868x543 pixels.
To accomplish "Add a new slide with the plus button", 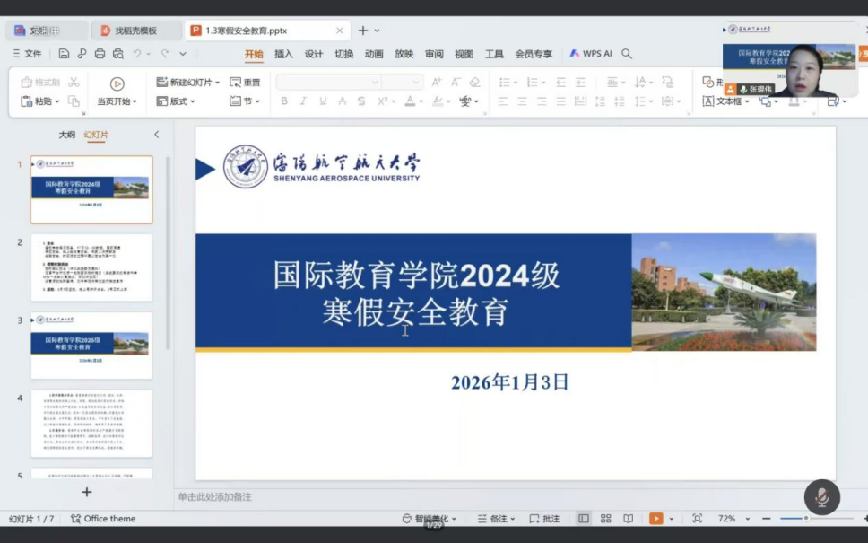I will pos(87,492).
